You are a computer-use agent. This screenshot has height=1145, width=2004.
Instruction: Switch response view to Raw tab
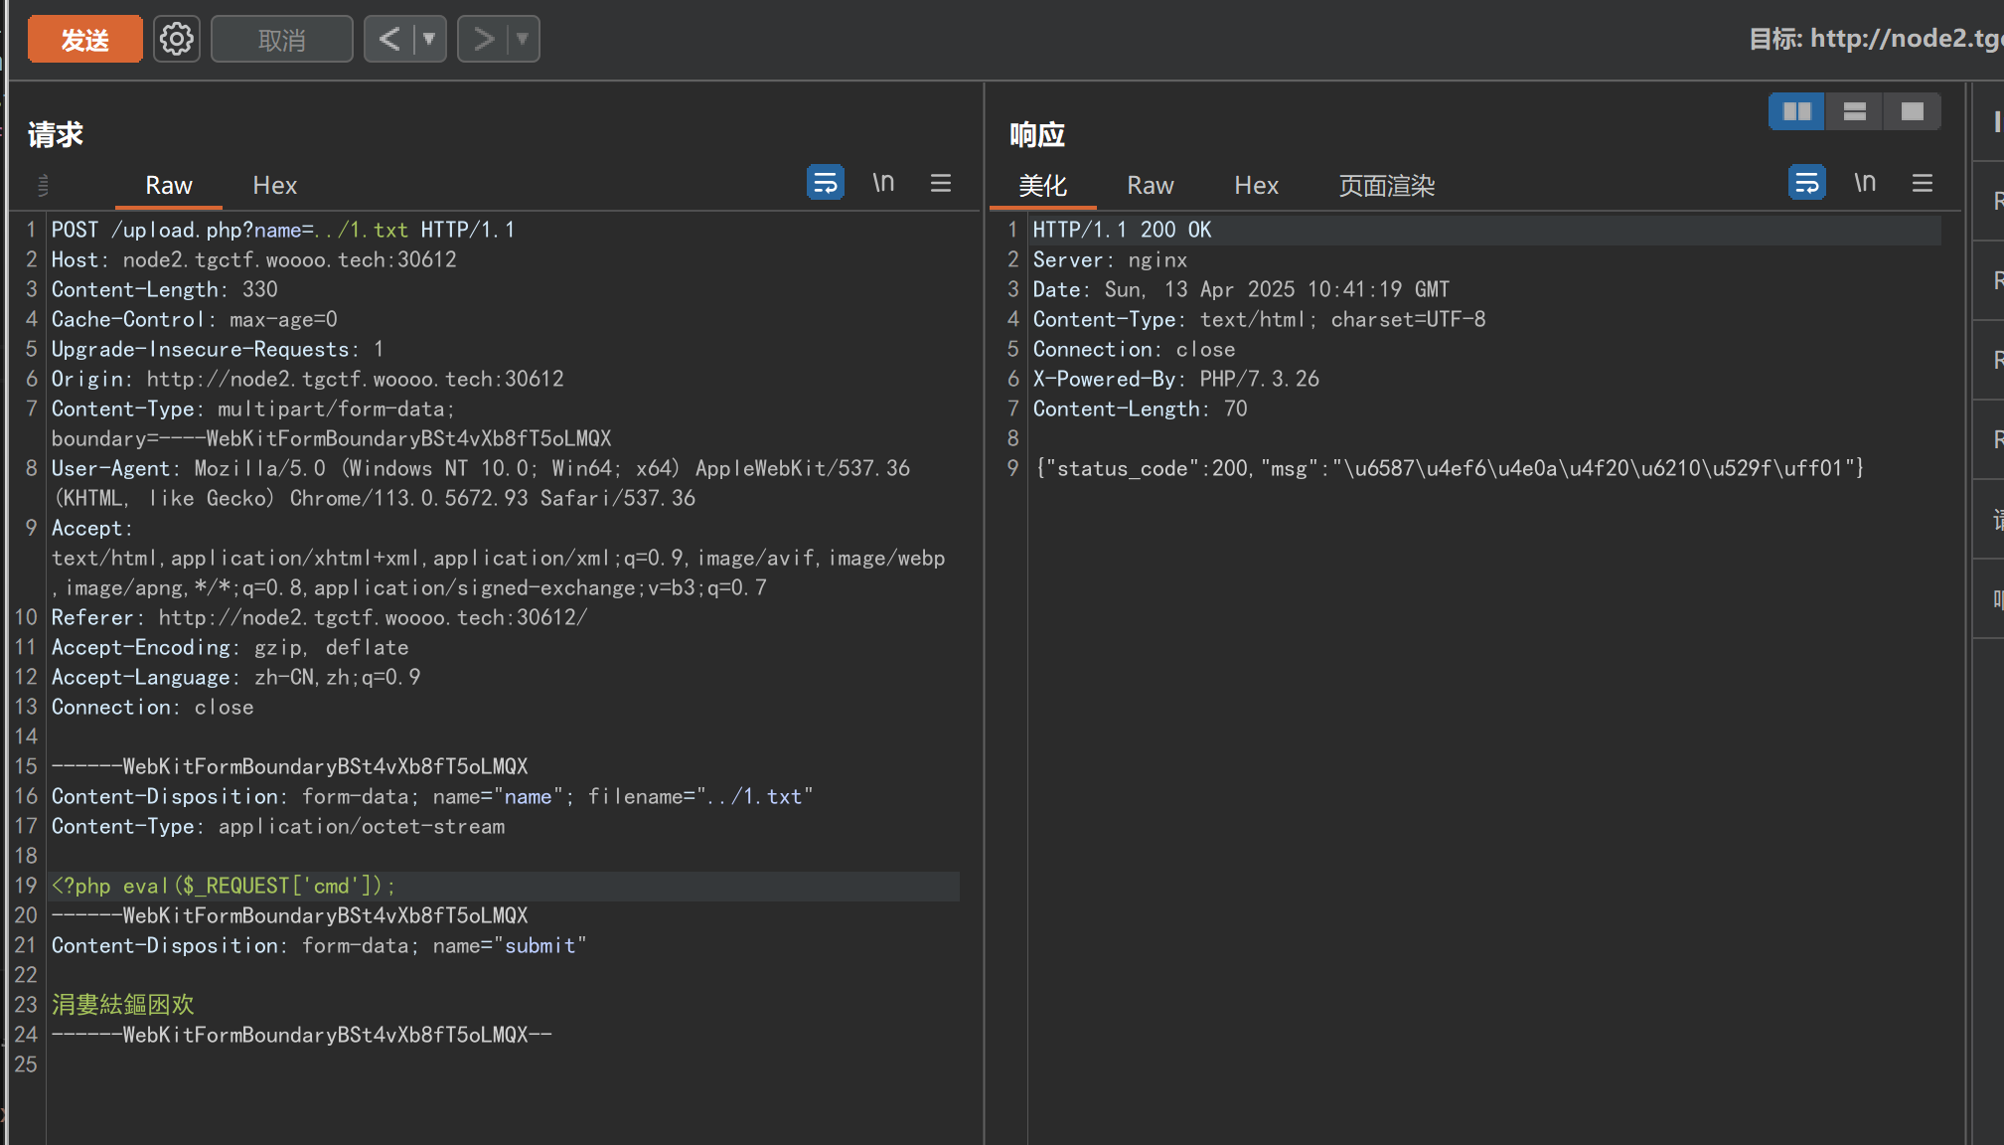(x=1150, y=186)
